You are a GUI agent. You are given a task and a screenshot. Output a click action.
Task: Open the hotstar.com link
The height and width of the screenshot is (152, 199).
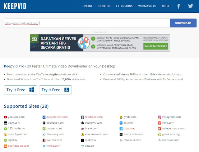[54, 129]
